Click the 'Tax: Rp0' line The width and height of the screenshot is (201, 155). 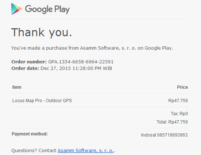pyautogui.click(x=179, y=114)
